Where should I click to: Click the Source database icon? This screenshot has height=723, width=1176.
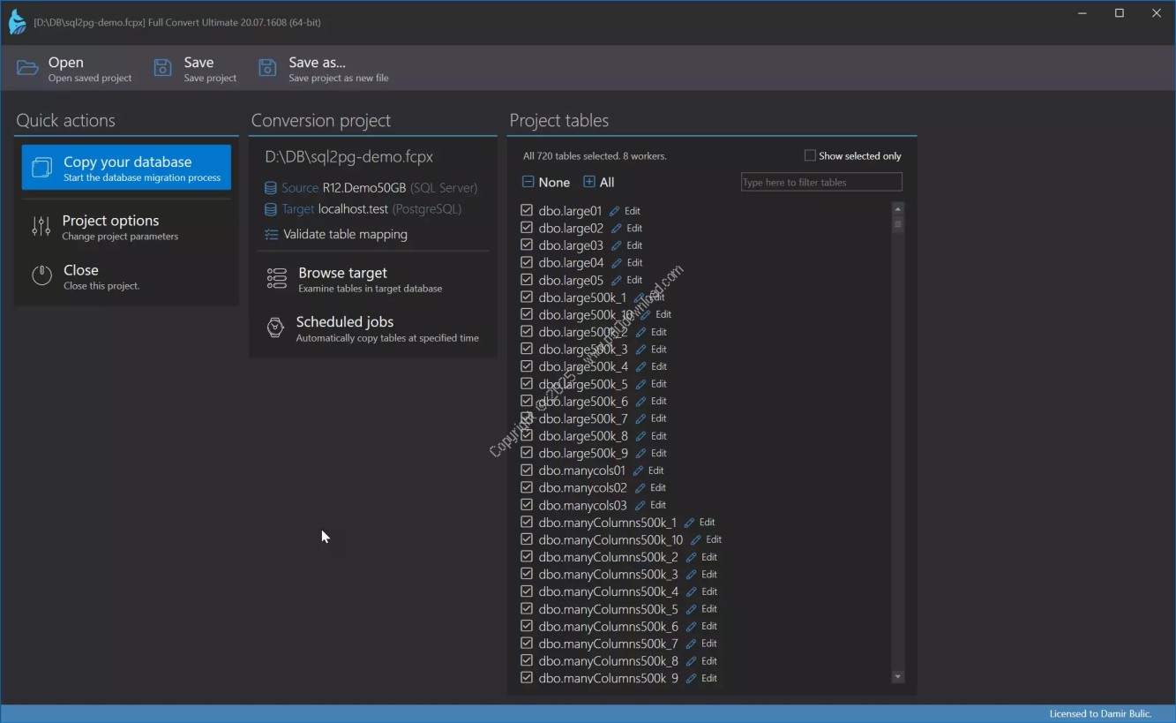click(x=271, y=188)
